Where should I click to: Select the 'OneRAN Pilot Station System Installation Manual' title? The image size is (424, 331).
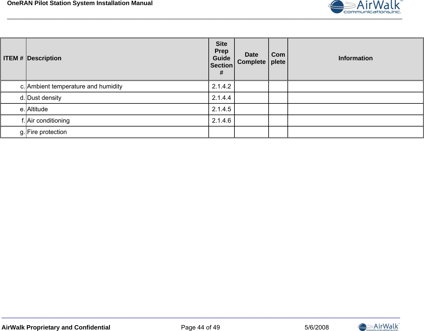pyautogui.click(x=80, y=3)
